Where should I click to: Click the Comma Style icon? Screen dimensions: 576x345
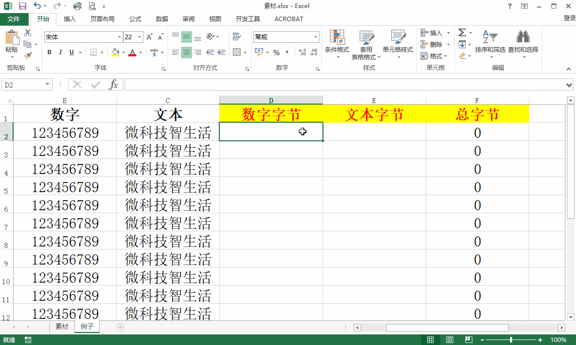click(287, 52)
